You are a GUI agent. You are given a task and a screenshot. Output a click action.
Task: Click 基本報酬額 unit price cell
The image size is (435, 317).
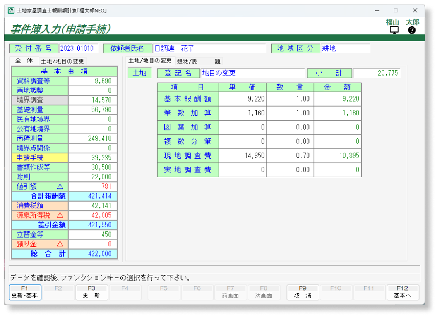click(x=242, y=99)
